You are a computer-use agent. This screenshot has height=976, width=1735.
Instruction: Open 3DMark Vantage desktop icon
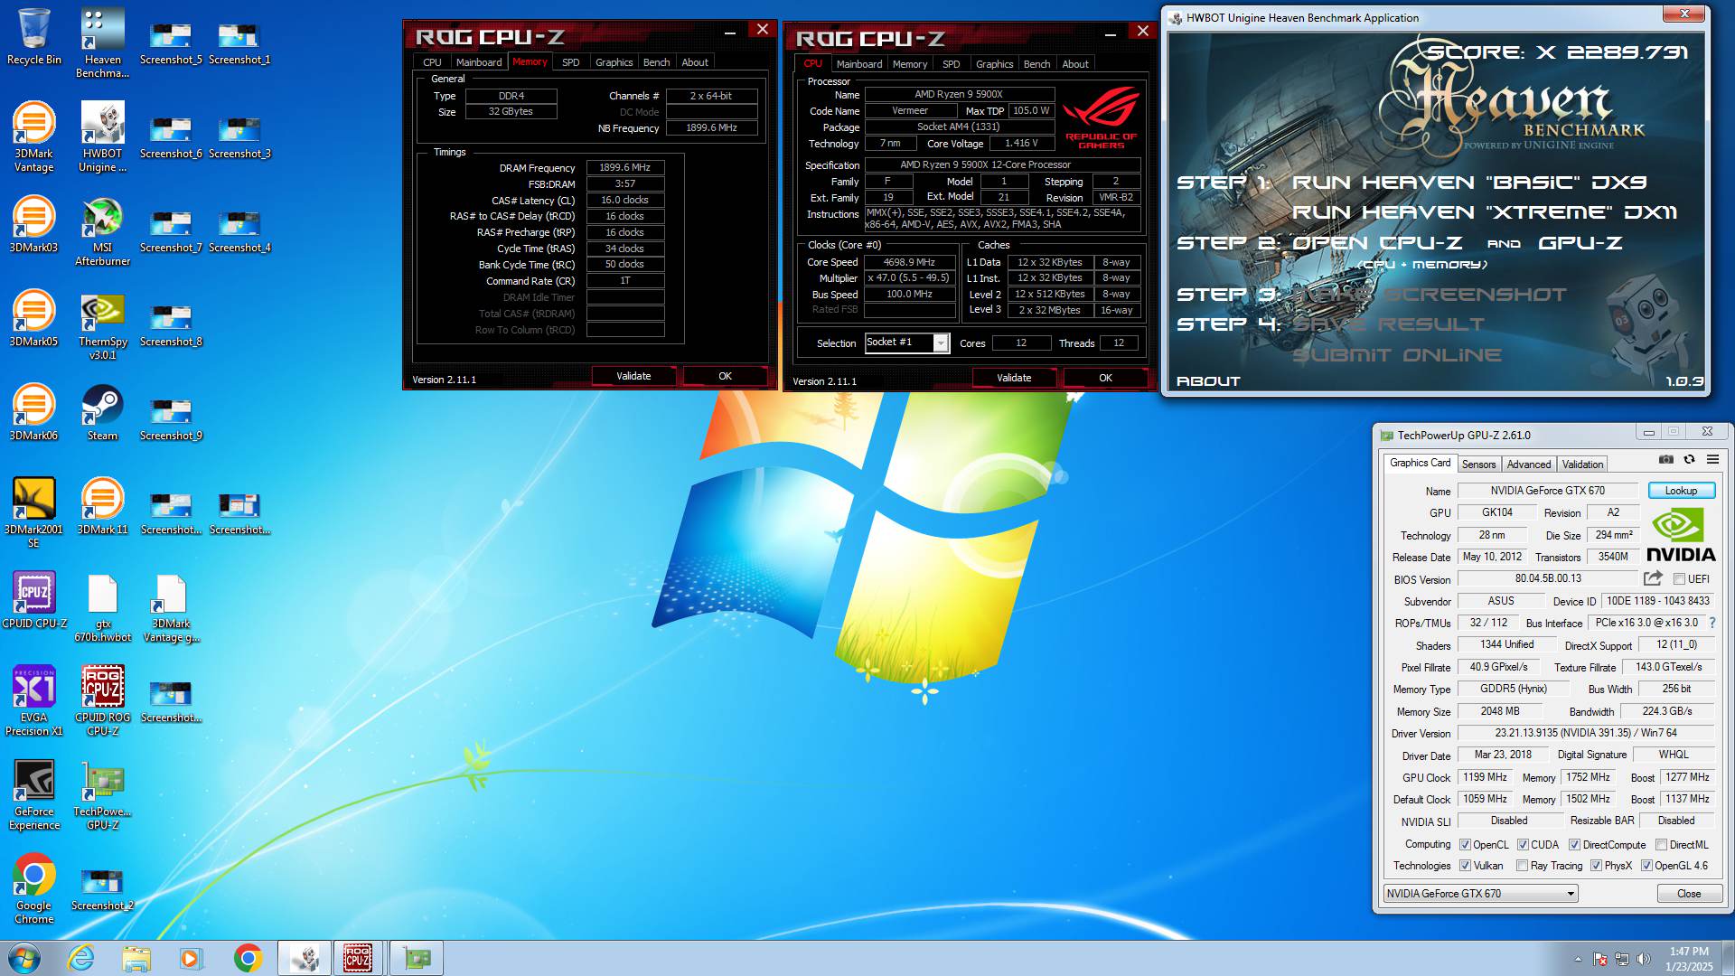tap(34, 136)
